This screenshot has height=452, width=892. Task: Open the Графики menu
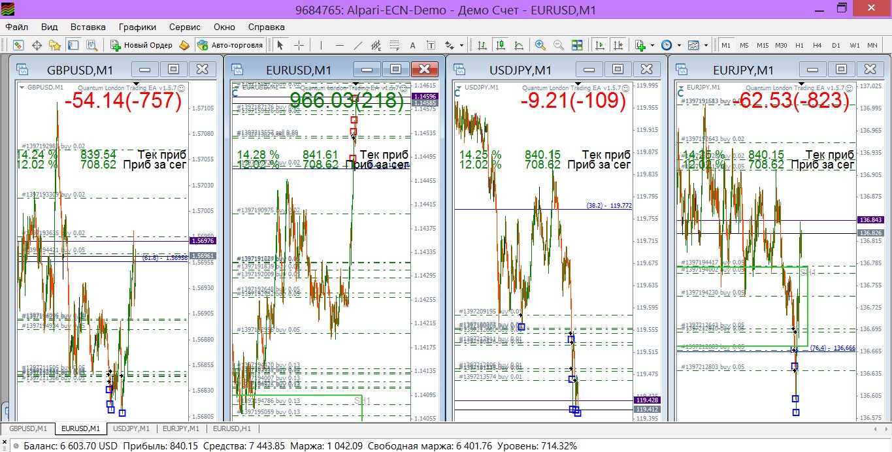coord(137,27)
